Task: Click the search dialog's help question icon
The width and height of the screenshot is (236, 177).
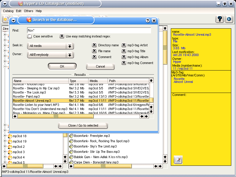Action: 148,21
